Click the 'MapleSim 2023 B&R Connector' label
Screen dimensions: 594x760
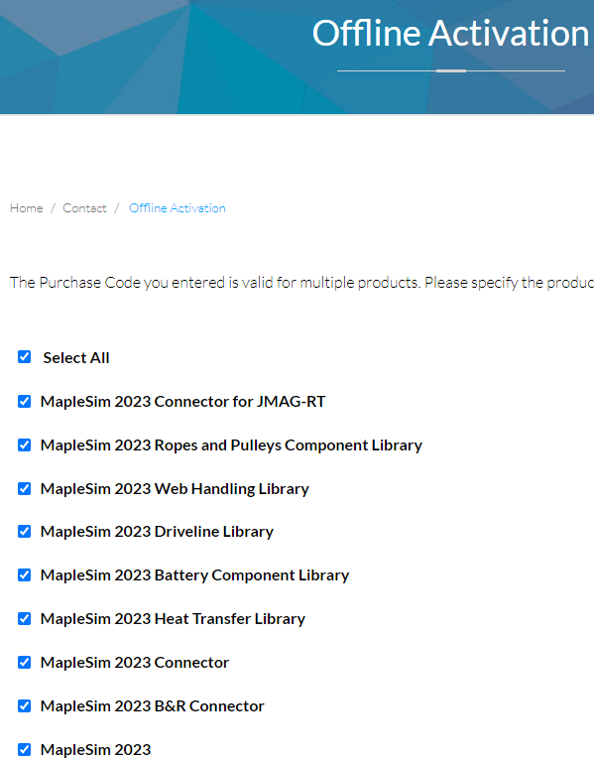(x=152, y=706)
